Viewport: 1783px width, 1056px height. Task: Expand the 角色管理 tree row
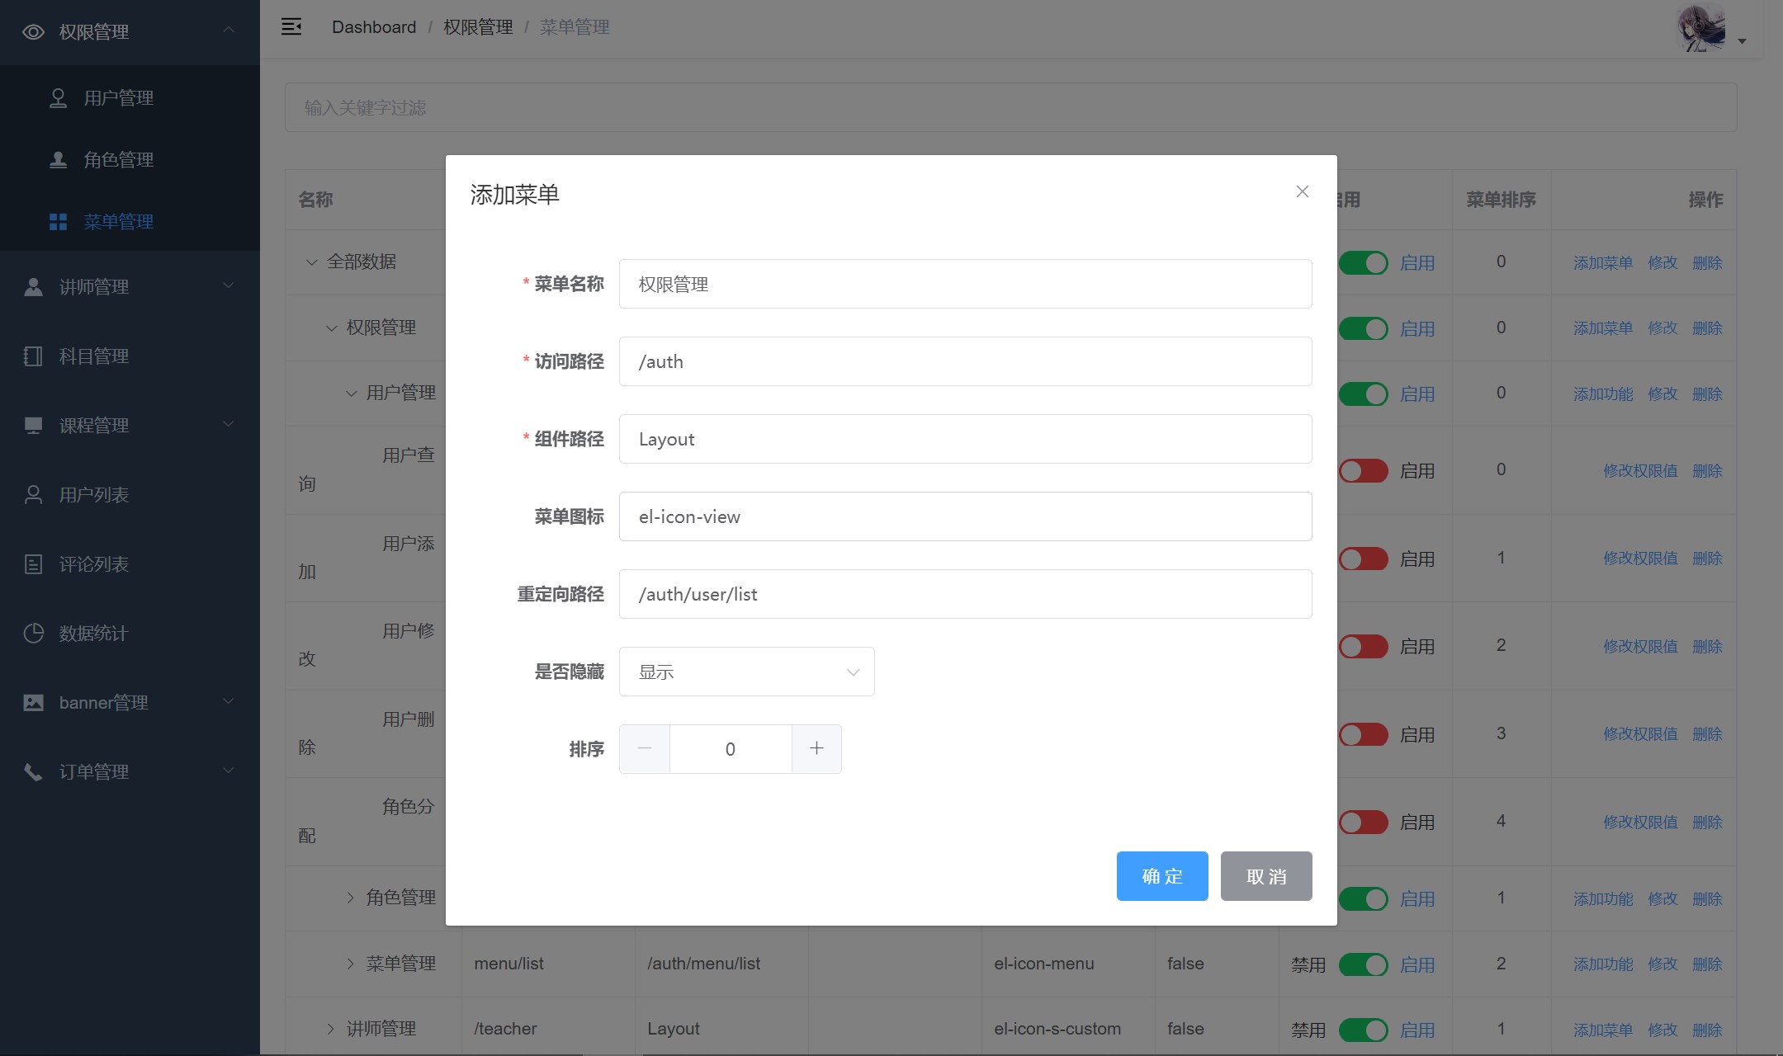click(x=350, y=898)
